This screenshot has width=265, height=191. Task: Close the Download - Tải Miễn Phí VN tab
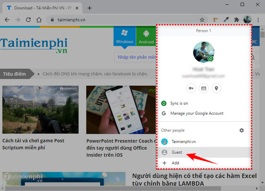point(77,8)
